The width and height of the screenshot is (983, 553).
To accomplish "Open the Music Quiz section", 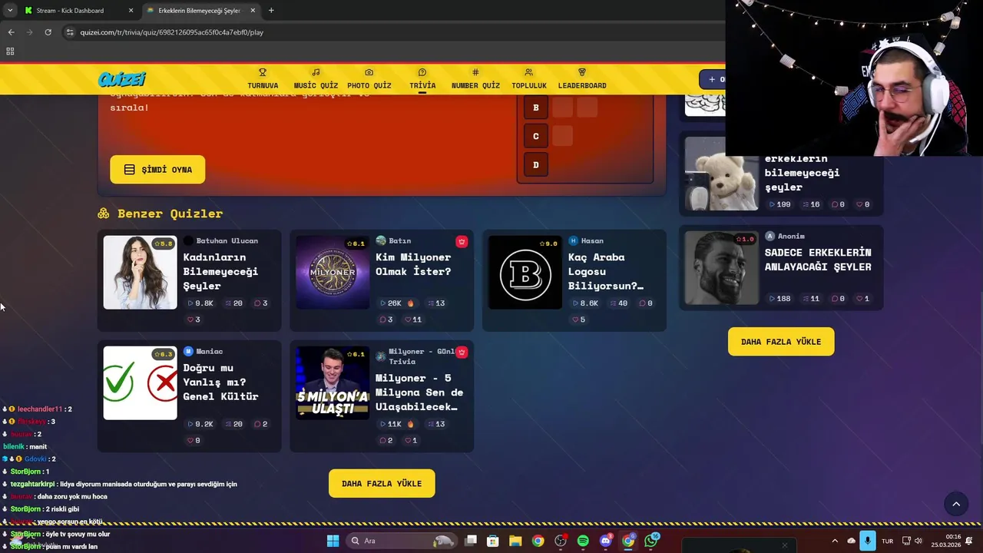I will point(316,79).
